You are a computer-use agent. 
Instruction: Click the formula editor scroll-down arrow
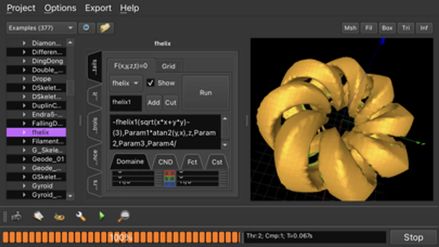point(225,145)
